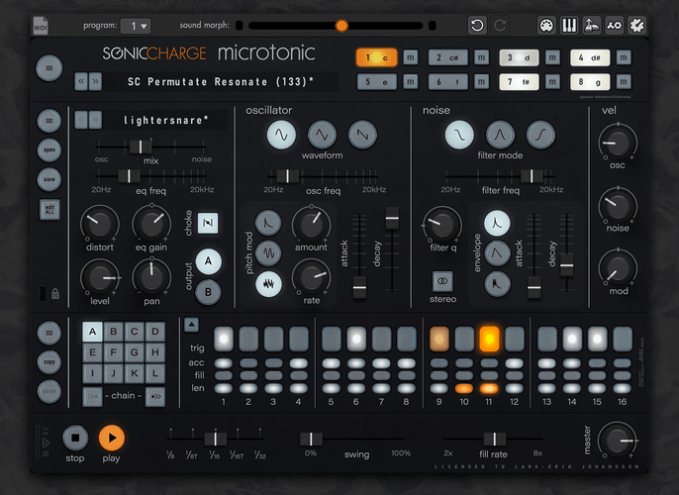
Task: Mute channel 1 with m button
Action: pyautogui.click(x=411, y=57)
